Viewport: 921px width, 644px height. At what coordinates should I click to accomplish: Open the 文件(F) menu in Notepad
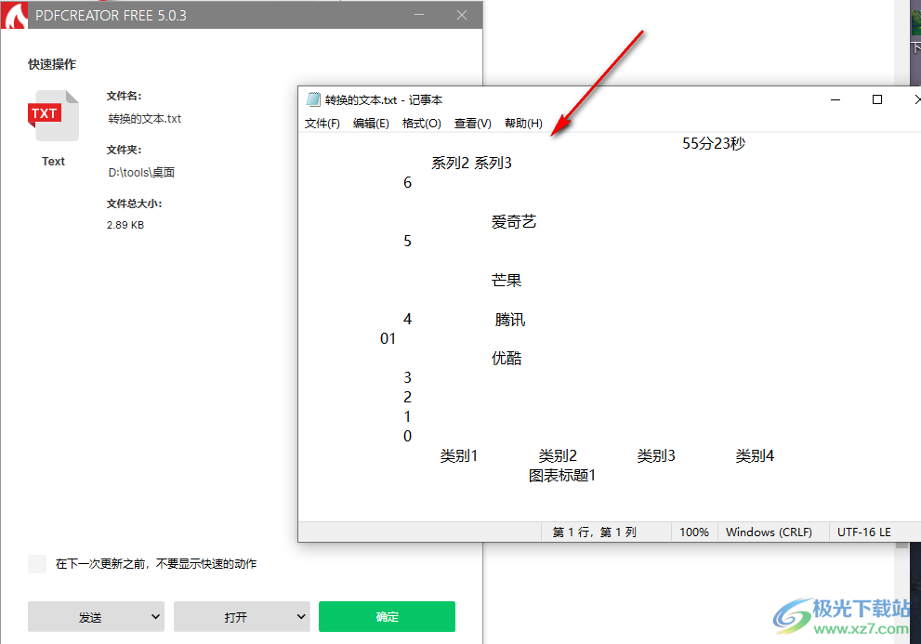(x=322, y=124)
